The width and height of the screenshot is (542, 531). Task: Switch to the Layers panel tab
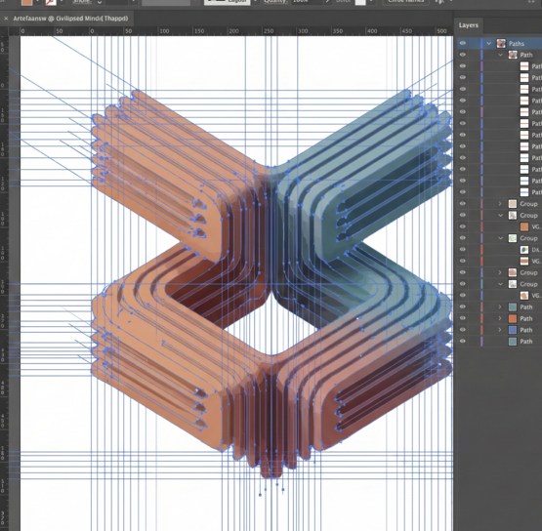coord(469,25)
